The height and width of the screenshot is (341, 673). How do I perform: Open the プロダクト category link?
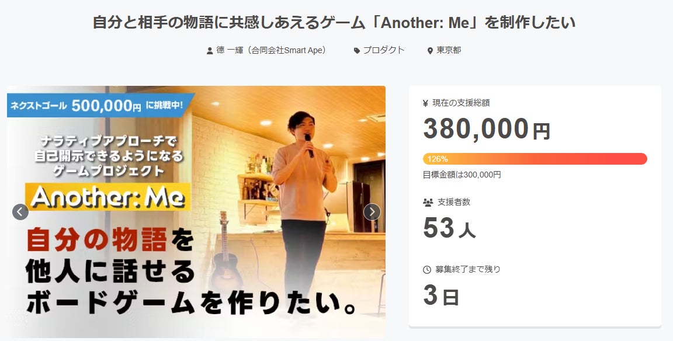coord(384,50)
